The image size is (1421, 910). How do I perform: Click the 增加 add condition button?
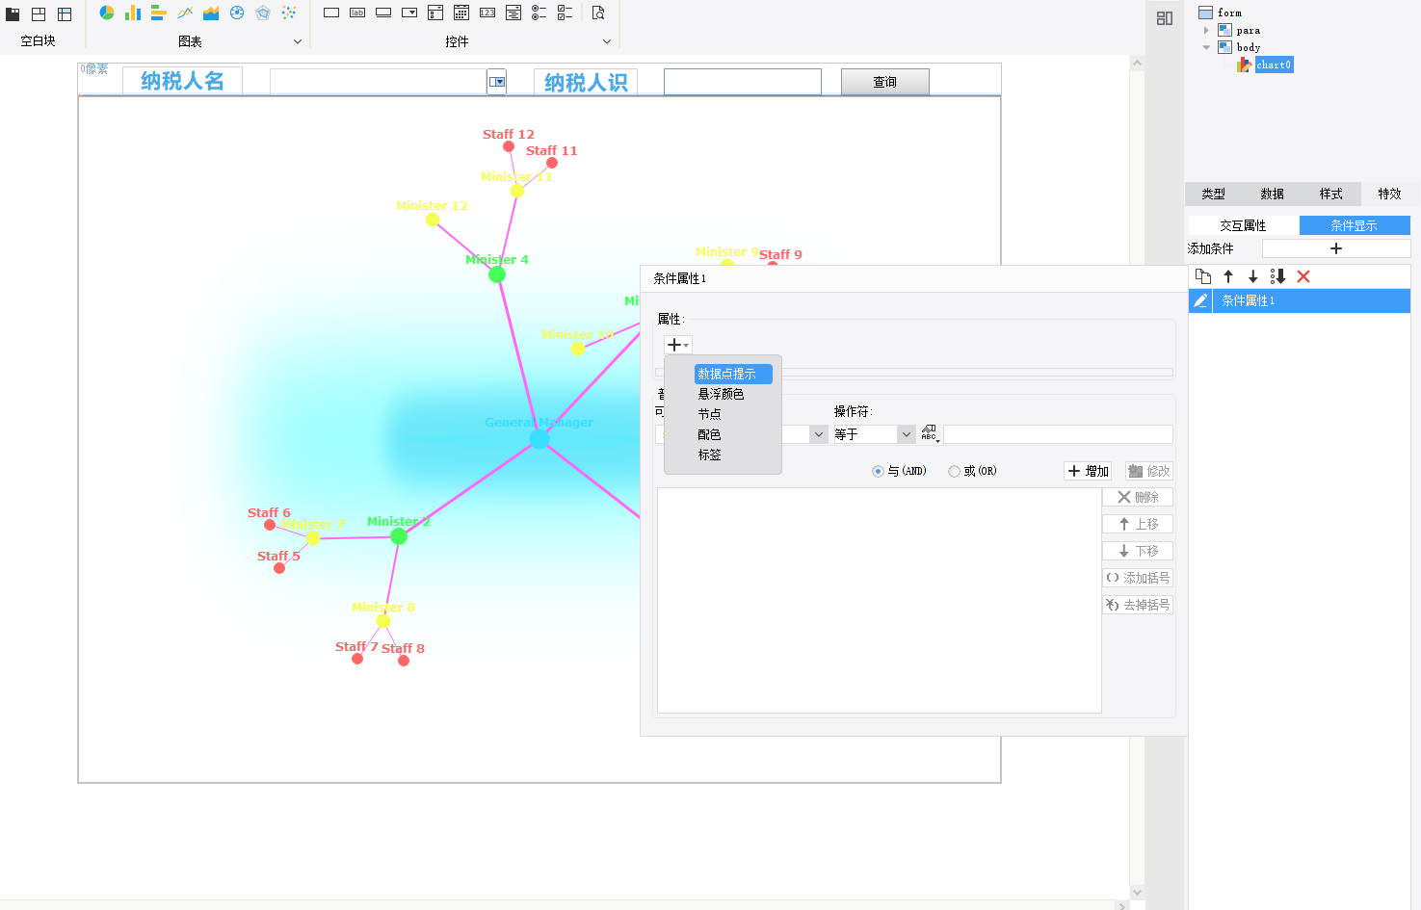[1089, 471]
